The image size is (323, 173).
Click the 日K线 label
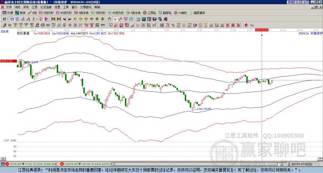pos(5,31)
